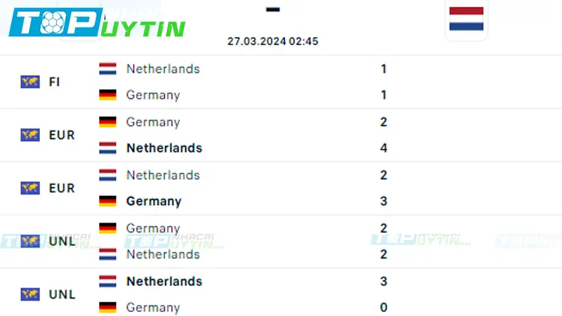Click Germany flag in 2-4 EUR match
This screenshot has height=316, width=562.
(107, 121)
